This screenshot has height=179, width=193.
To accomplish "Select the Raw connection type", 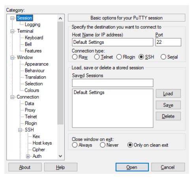I will point(75,57).
